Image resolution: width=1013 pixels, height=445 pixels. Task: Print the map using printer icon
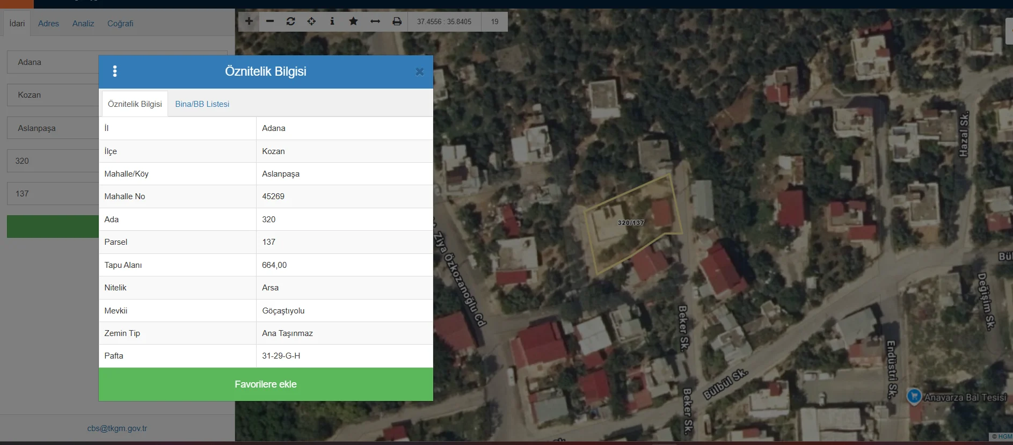click(x=397, y=21)
